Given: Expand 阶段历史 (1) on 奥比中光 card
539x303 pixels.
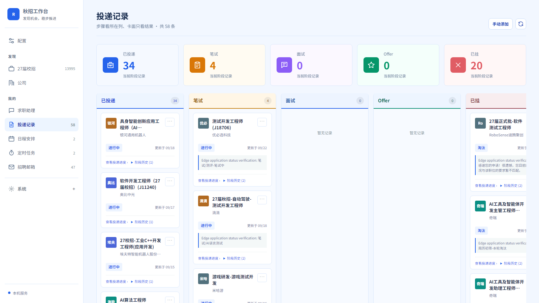Looking at the screenshot, I should tap(142, 222).
